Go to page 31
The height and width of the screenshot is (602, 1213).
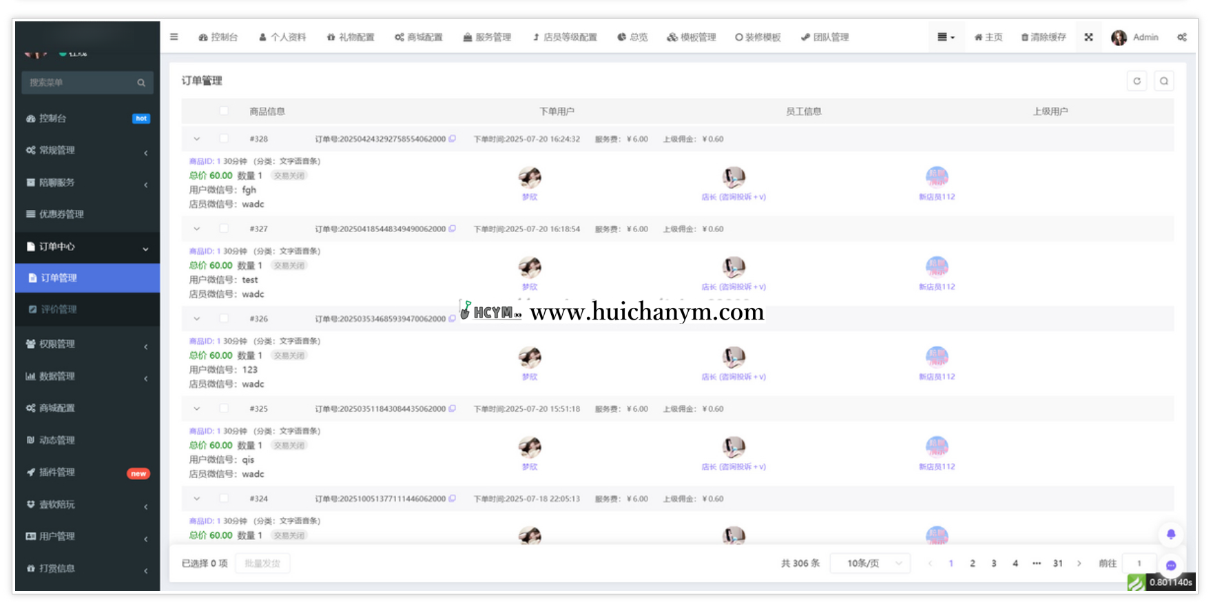click(1058, 563)
